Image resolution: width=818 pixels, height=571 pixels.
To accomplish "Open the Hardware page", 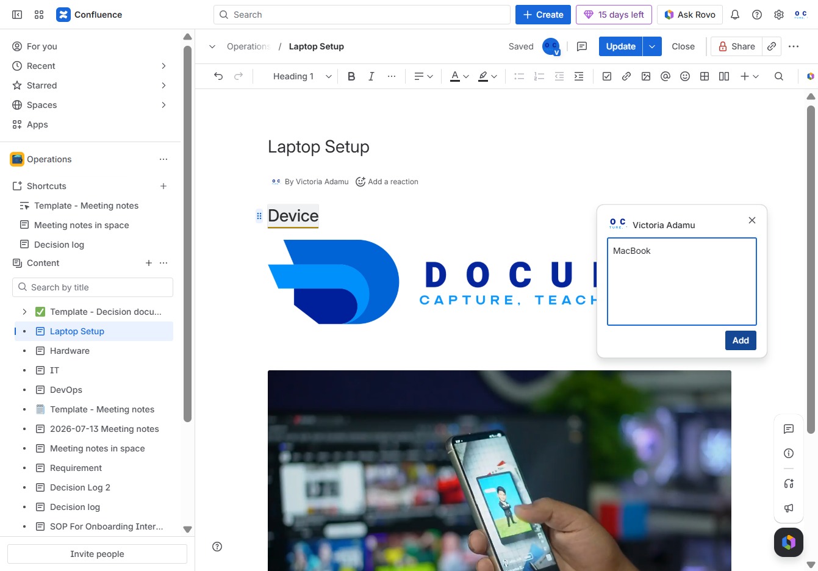I will point(70,351).
